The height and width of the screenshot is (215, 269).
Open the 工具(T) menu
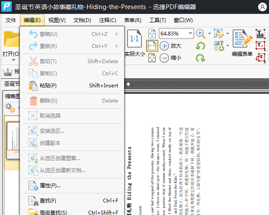157,20
